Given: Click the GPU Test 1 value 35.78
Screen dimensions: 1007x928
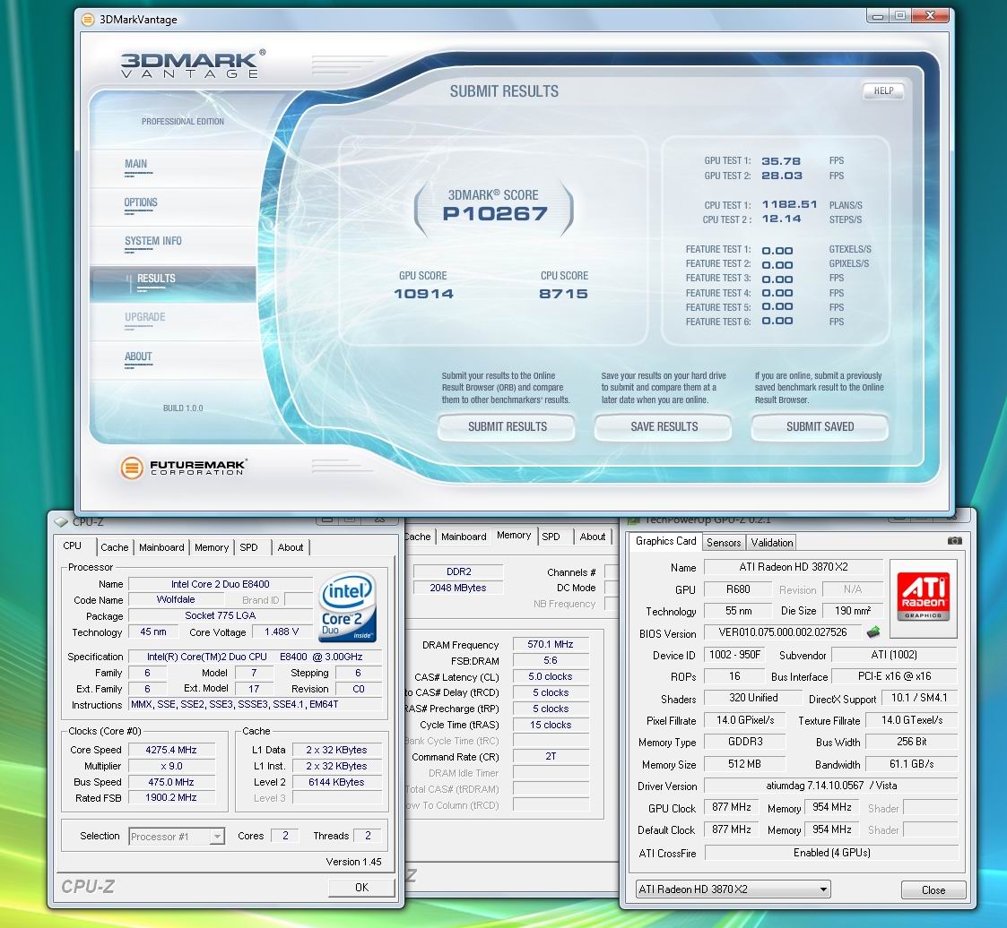Looking at the screenshot, I should (781, 161).
